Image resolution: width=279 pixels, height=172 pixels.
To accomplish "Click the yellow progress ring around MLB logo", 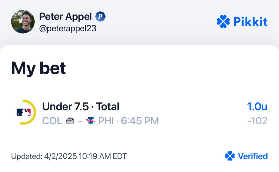I will click(28, 112).
